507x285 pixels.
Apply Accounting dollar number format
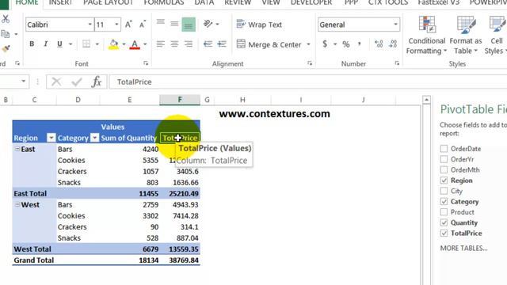(325, 44)
